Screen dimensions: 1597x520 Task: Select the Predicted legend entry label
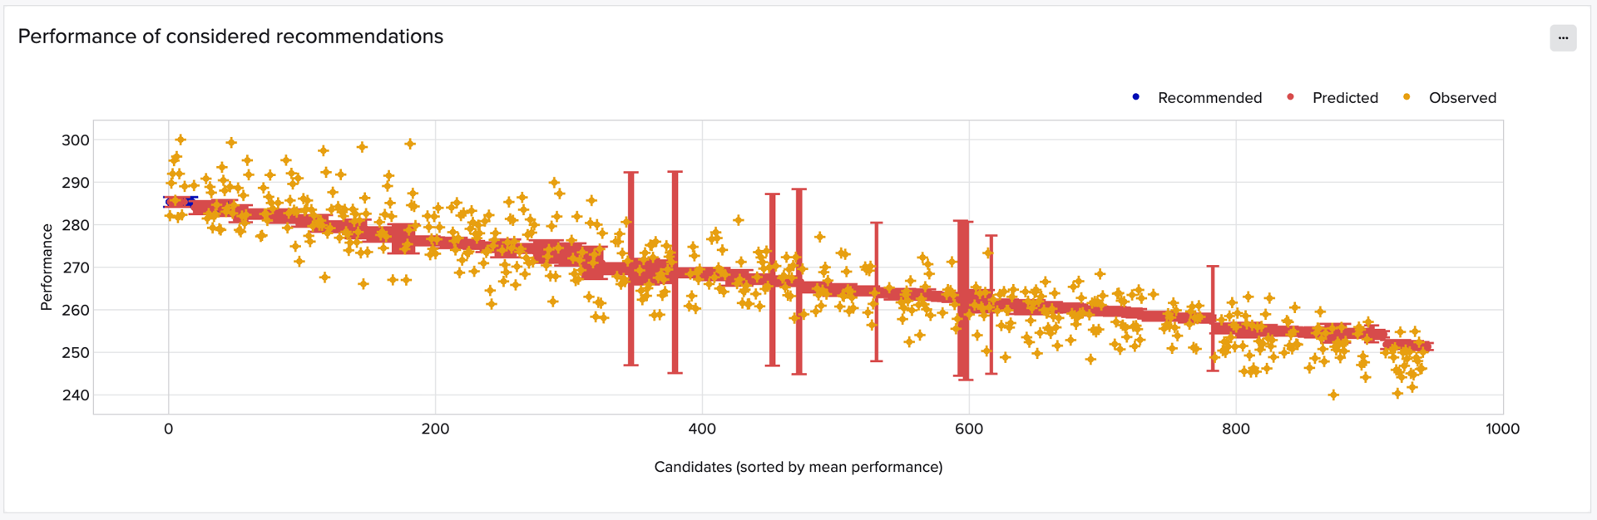tap(1344, 98)
